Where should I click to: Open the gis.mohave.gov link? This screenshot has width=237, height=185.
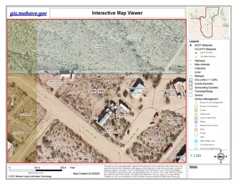(28, 13)
